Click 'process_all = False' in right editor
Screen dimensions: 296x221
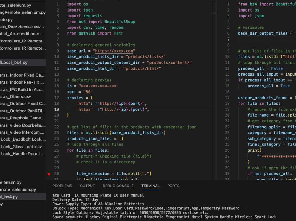(260, 68)
